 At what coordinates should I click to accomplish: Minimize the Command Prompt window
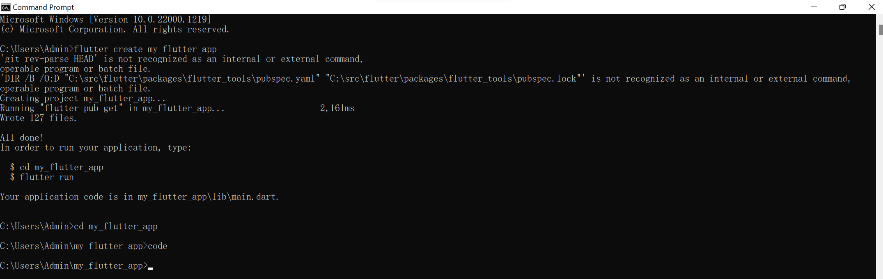click(814, 7)
